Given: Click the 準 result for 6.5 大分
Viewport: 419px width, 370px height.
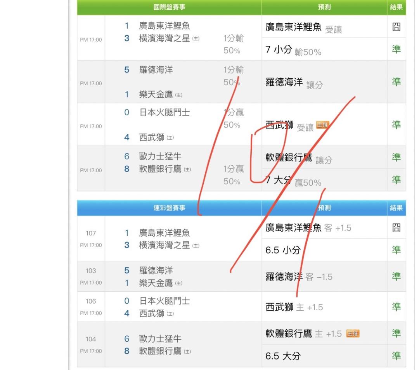Looking at the screenshot, I should (396, 356).
